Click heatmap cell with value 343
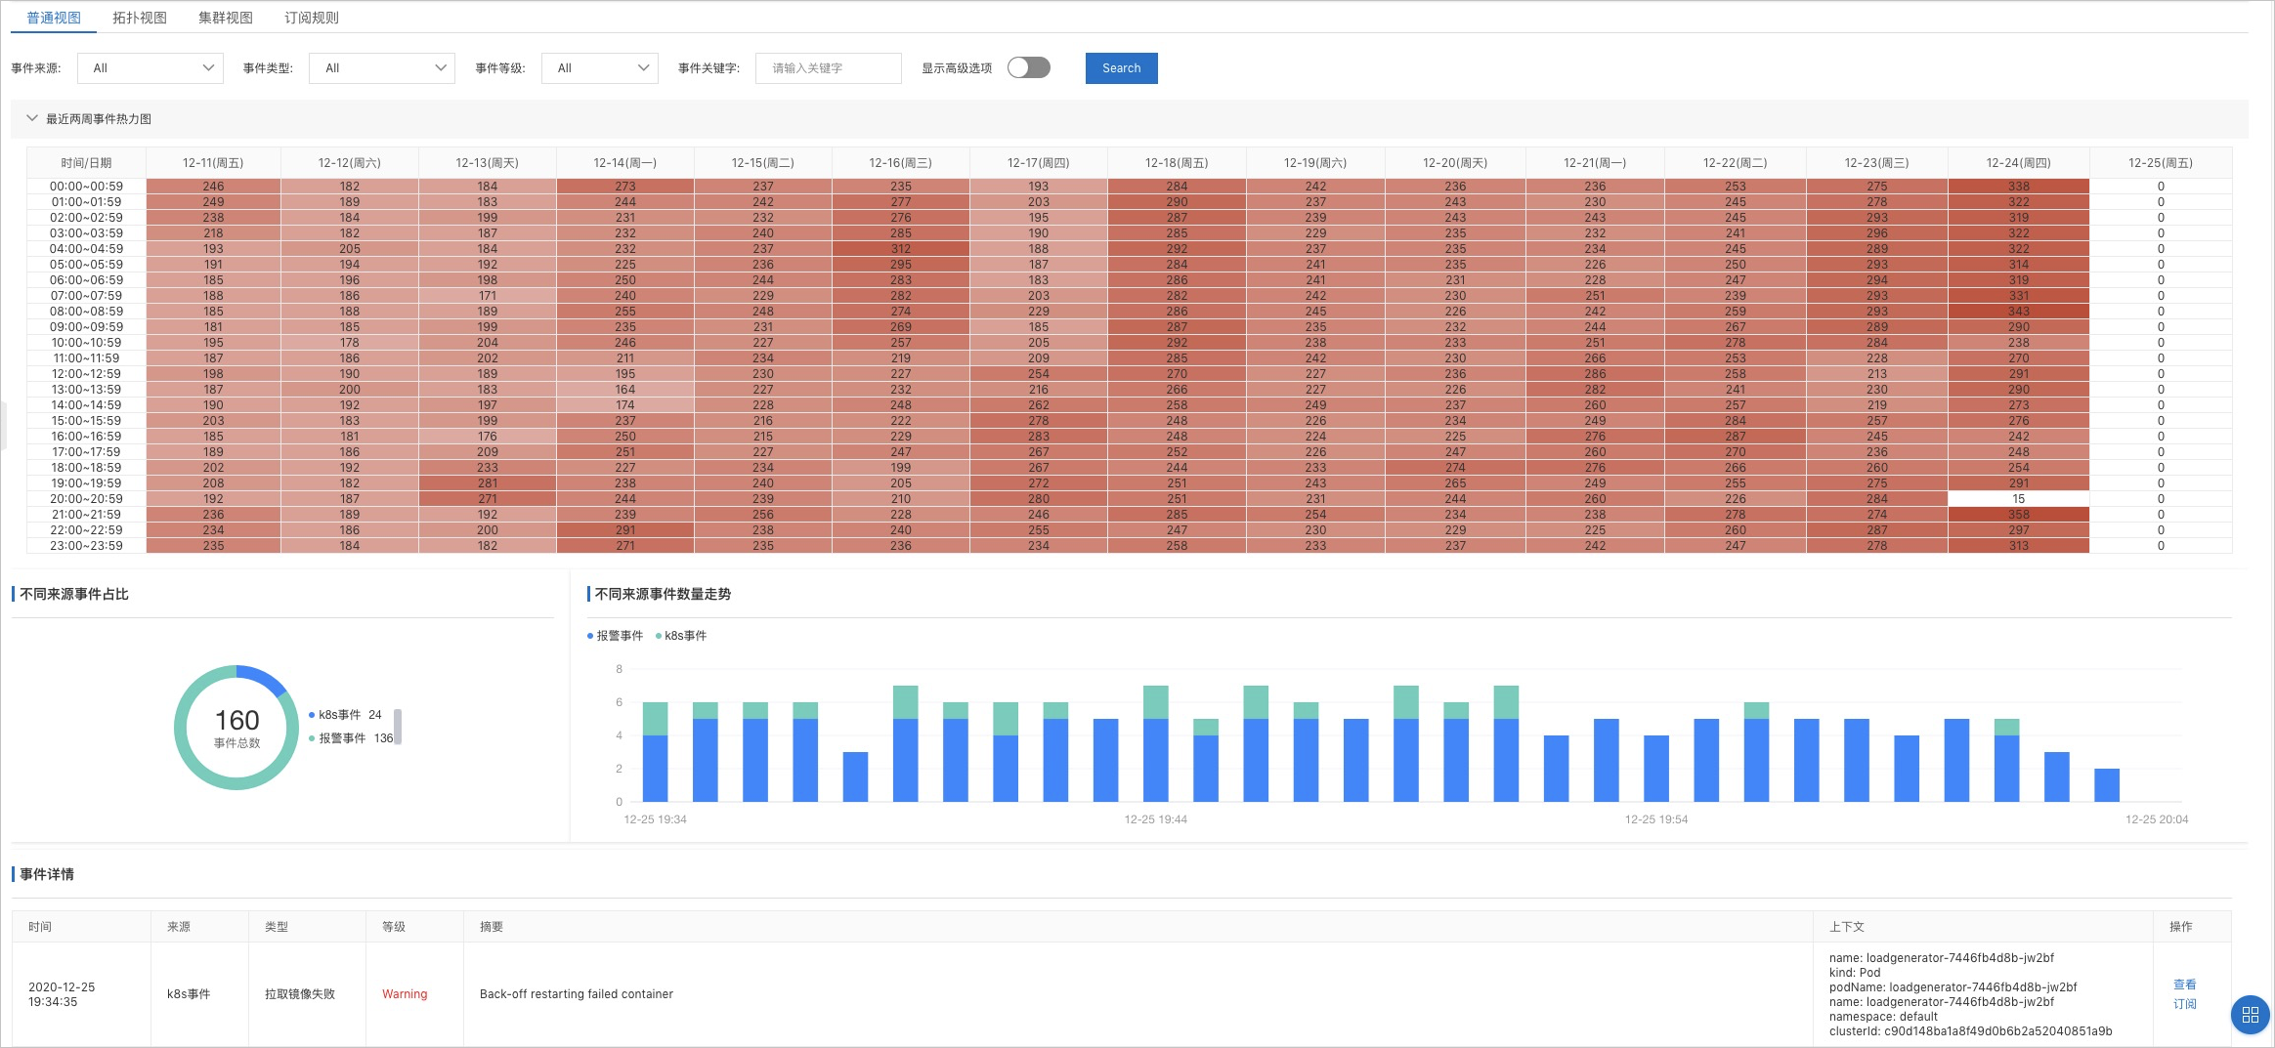Image resolution: width=2275 pixels, height=1048 pixels. [x=2018, y=312]
